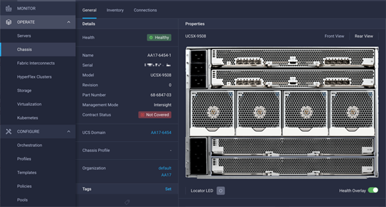Viewport: 386px width, 207px height.
Task: Open the AA17 organization link
Action: click(166, 175)
